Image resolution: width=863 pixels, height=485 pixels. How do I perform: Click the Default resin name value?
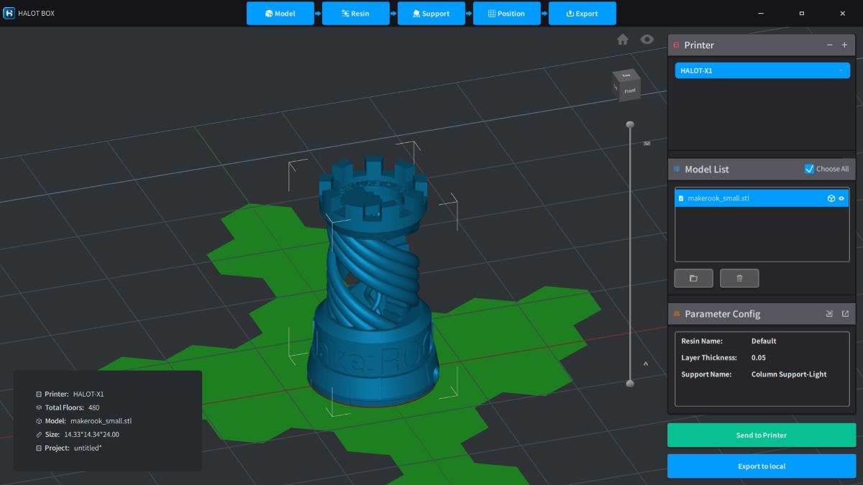pos(764,341)
